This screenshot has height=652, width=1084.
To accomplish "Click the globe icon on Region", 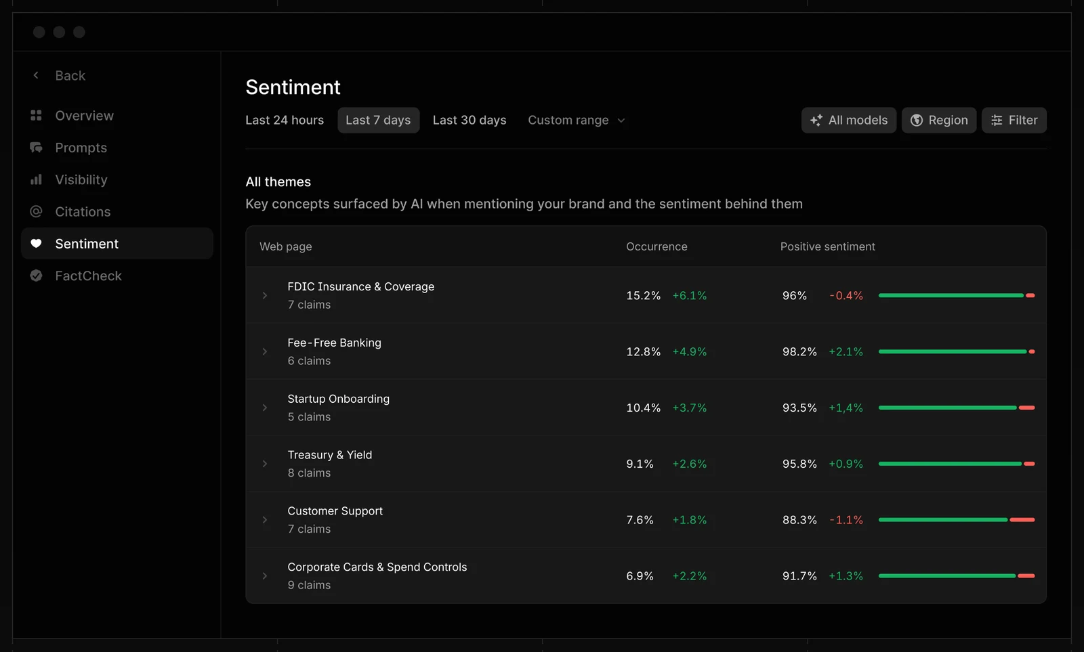I will (916, 120).
